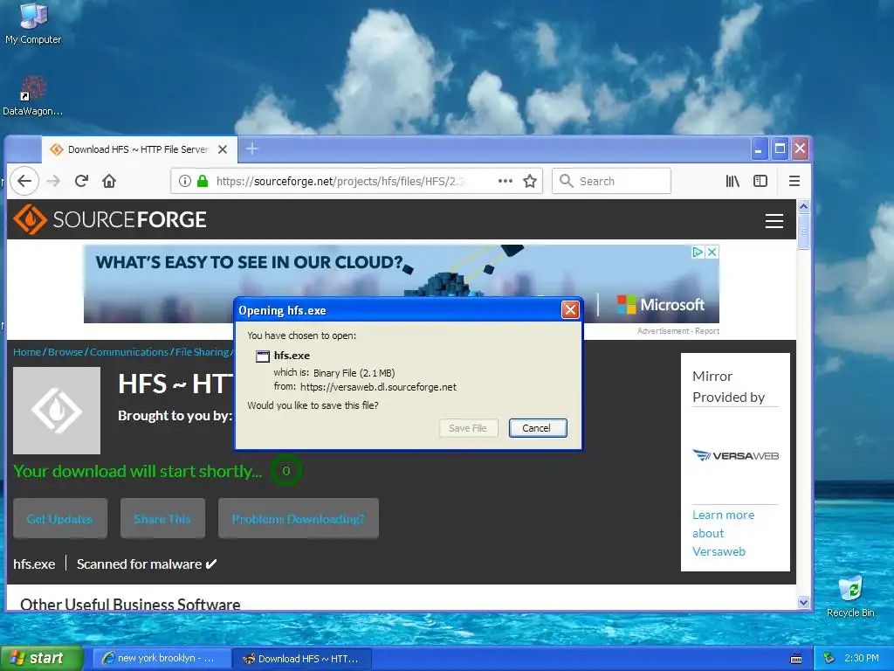Follow the Browse breadcrumb link
Viewport: 894px width, 671px height.
[x=65, y=352]
